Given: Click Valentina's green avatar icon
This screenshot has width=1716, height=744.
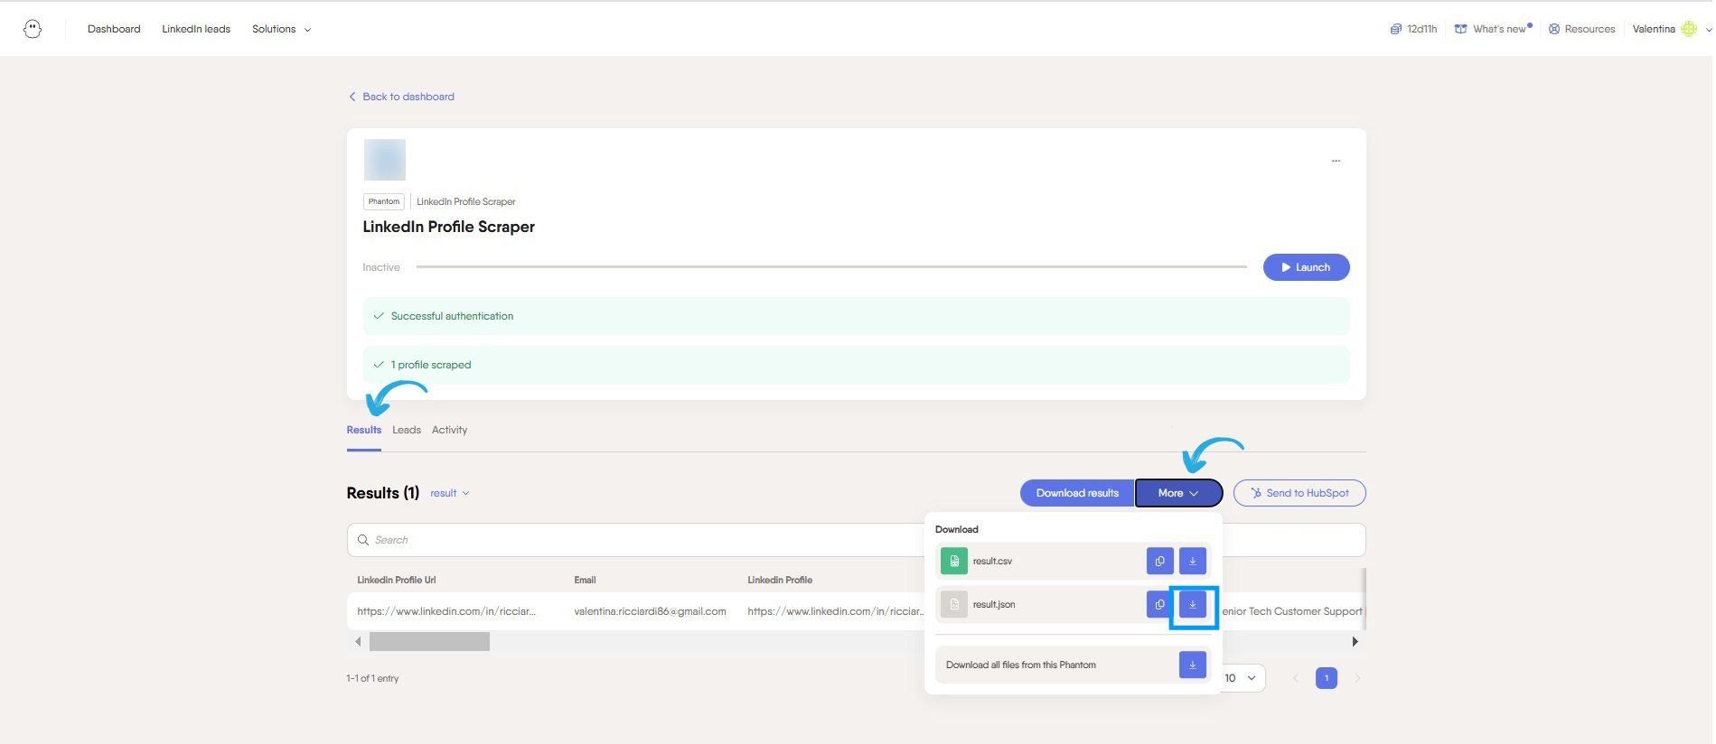Looking at the screenshot, I should pos(1688,29).
